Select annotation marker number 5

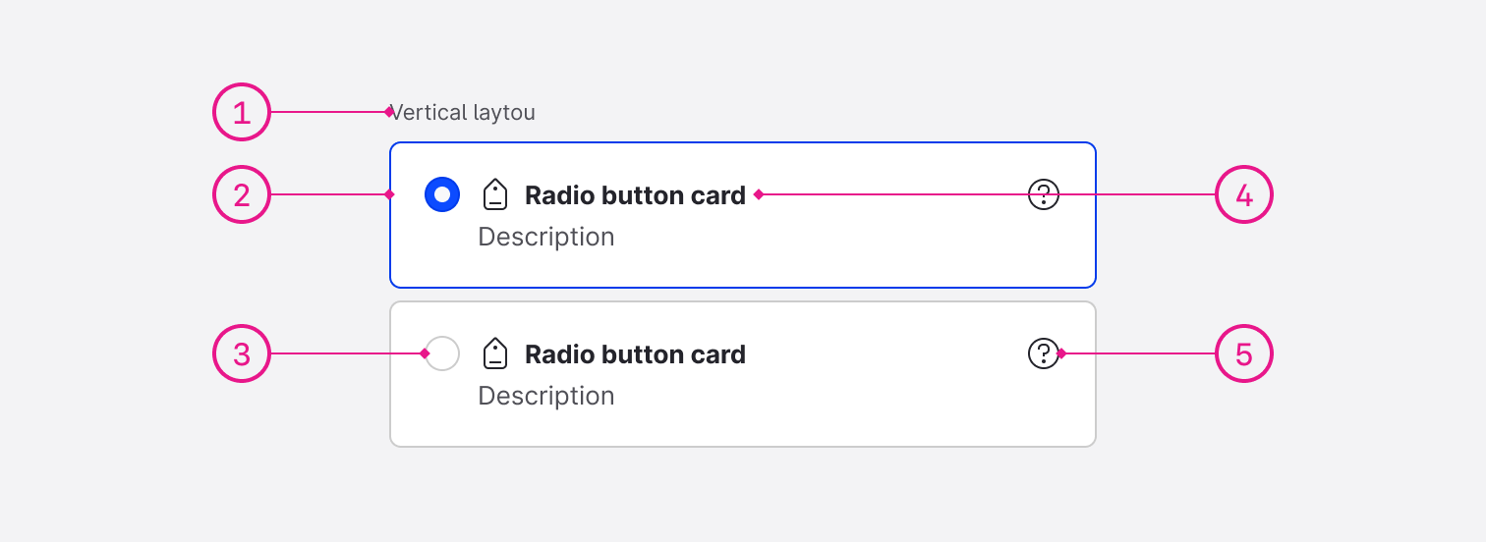coord(1244,353)
